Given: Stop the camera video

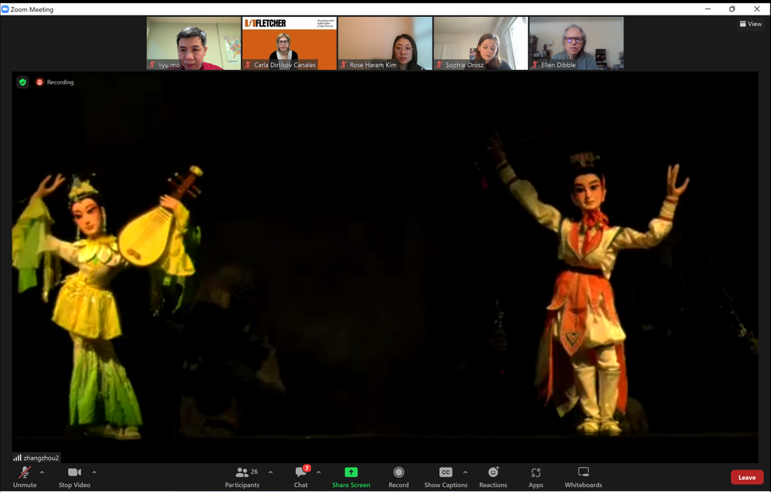Looking at the screenshot, I should pyautogui.click(x=74, y=477).
